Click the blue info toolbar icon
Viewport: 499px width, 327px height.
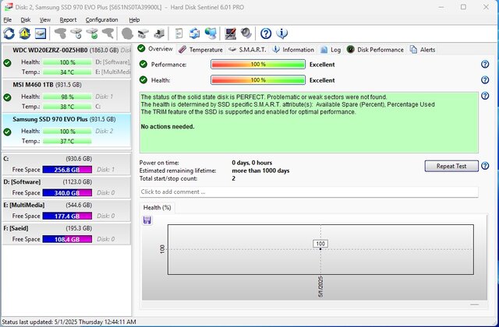(x=281, y=33)
